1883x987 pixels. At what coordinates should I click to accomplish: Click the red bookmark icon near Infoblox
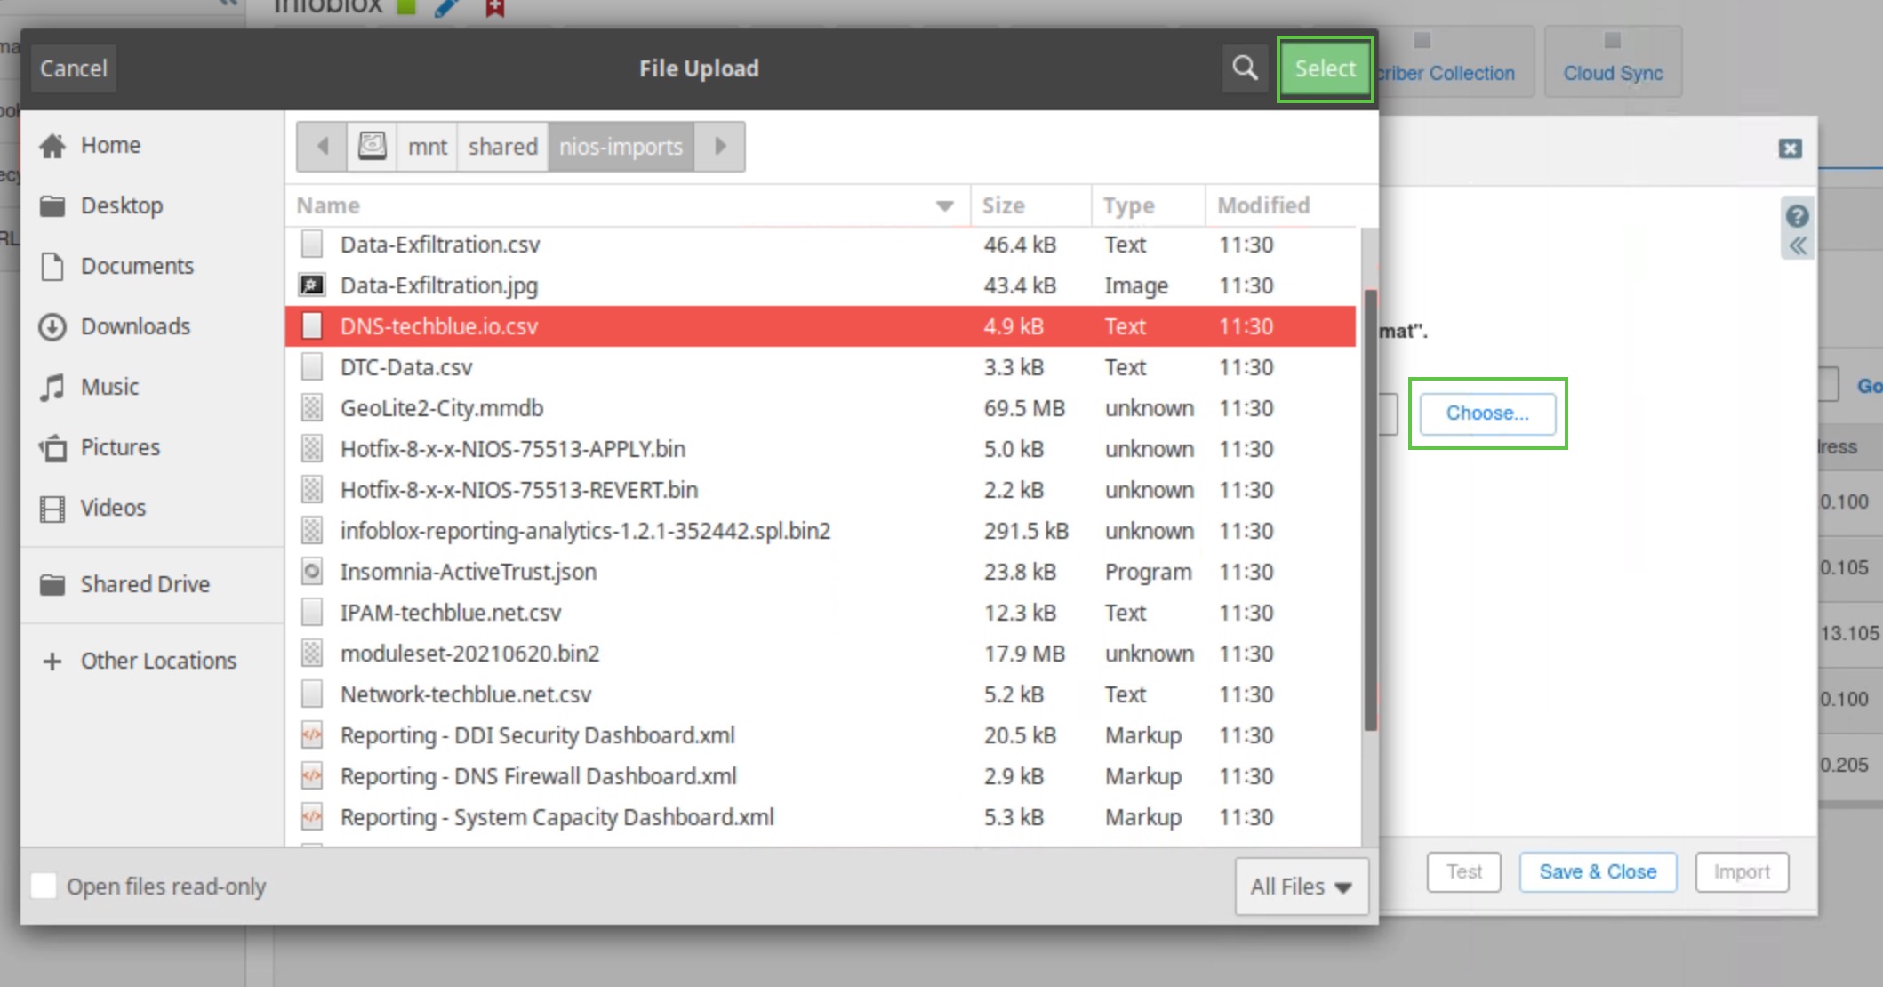pyautogui.click(x=495, y=7)
